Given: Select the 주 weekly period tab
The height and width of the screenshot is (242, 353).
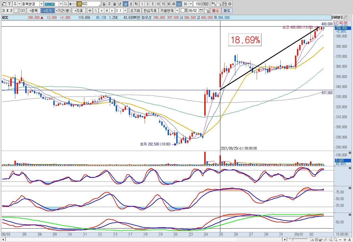Looking at the screenshot, I should (x=109, y=4).
